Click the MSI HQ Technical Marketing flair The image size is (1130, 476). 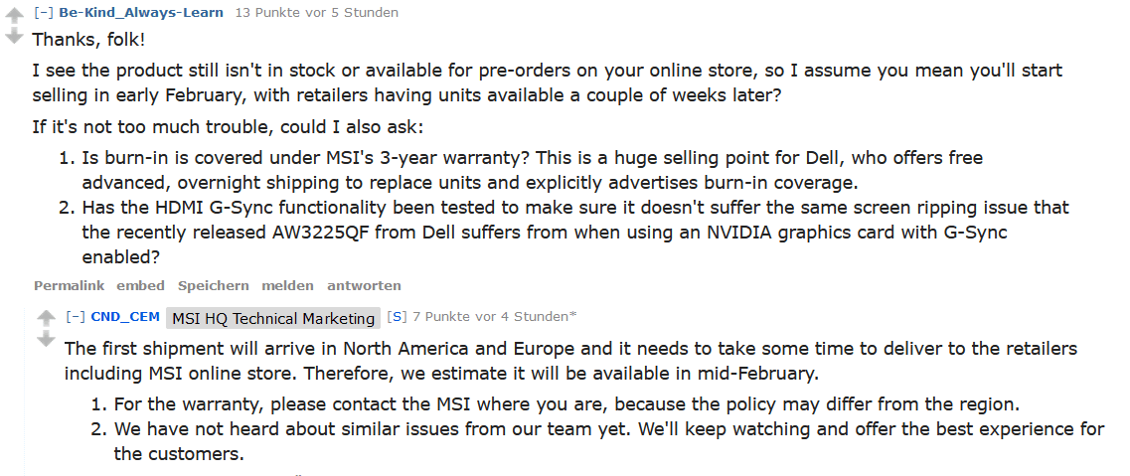coord(273,318)
